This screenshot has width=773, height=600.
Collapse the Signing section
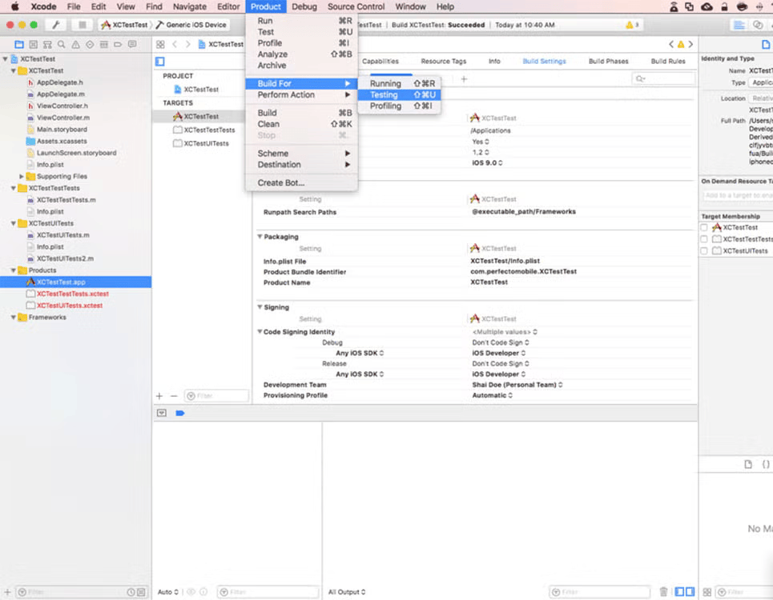pyautogui.click(x=260, y=307)
